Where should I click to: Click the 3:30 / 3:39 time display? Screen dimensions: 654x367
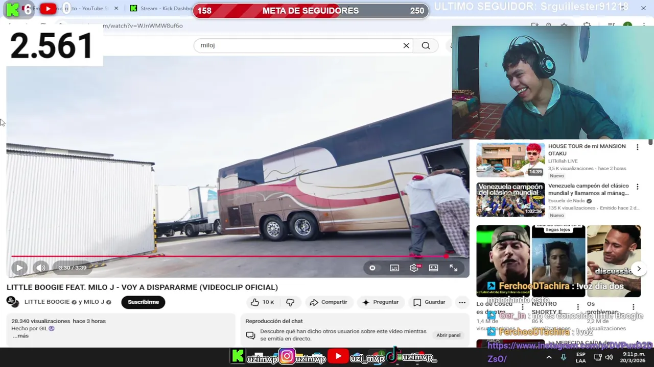click(72, 268)
